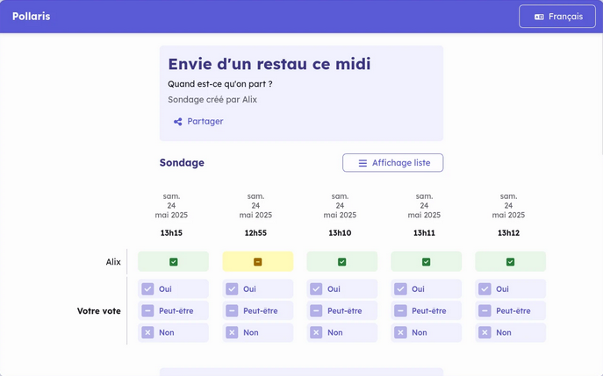Screen dimensions: 603x376
Task: Switch to Affichage liste view
Action: click(x=392, y=163)
